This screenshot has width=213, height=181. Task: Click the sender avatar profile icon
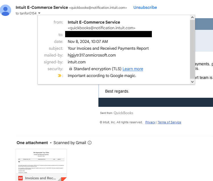(x=5, y=10)
